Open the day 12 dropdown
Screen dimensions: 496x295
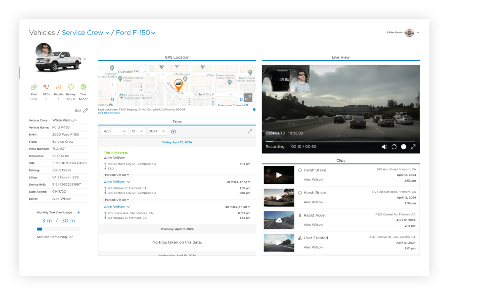click(x=138, y=132)
